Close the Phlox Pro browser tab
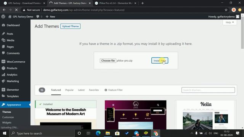This screenshot has height=137, width=244. [135, 3]
